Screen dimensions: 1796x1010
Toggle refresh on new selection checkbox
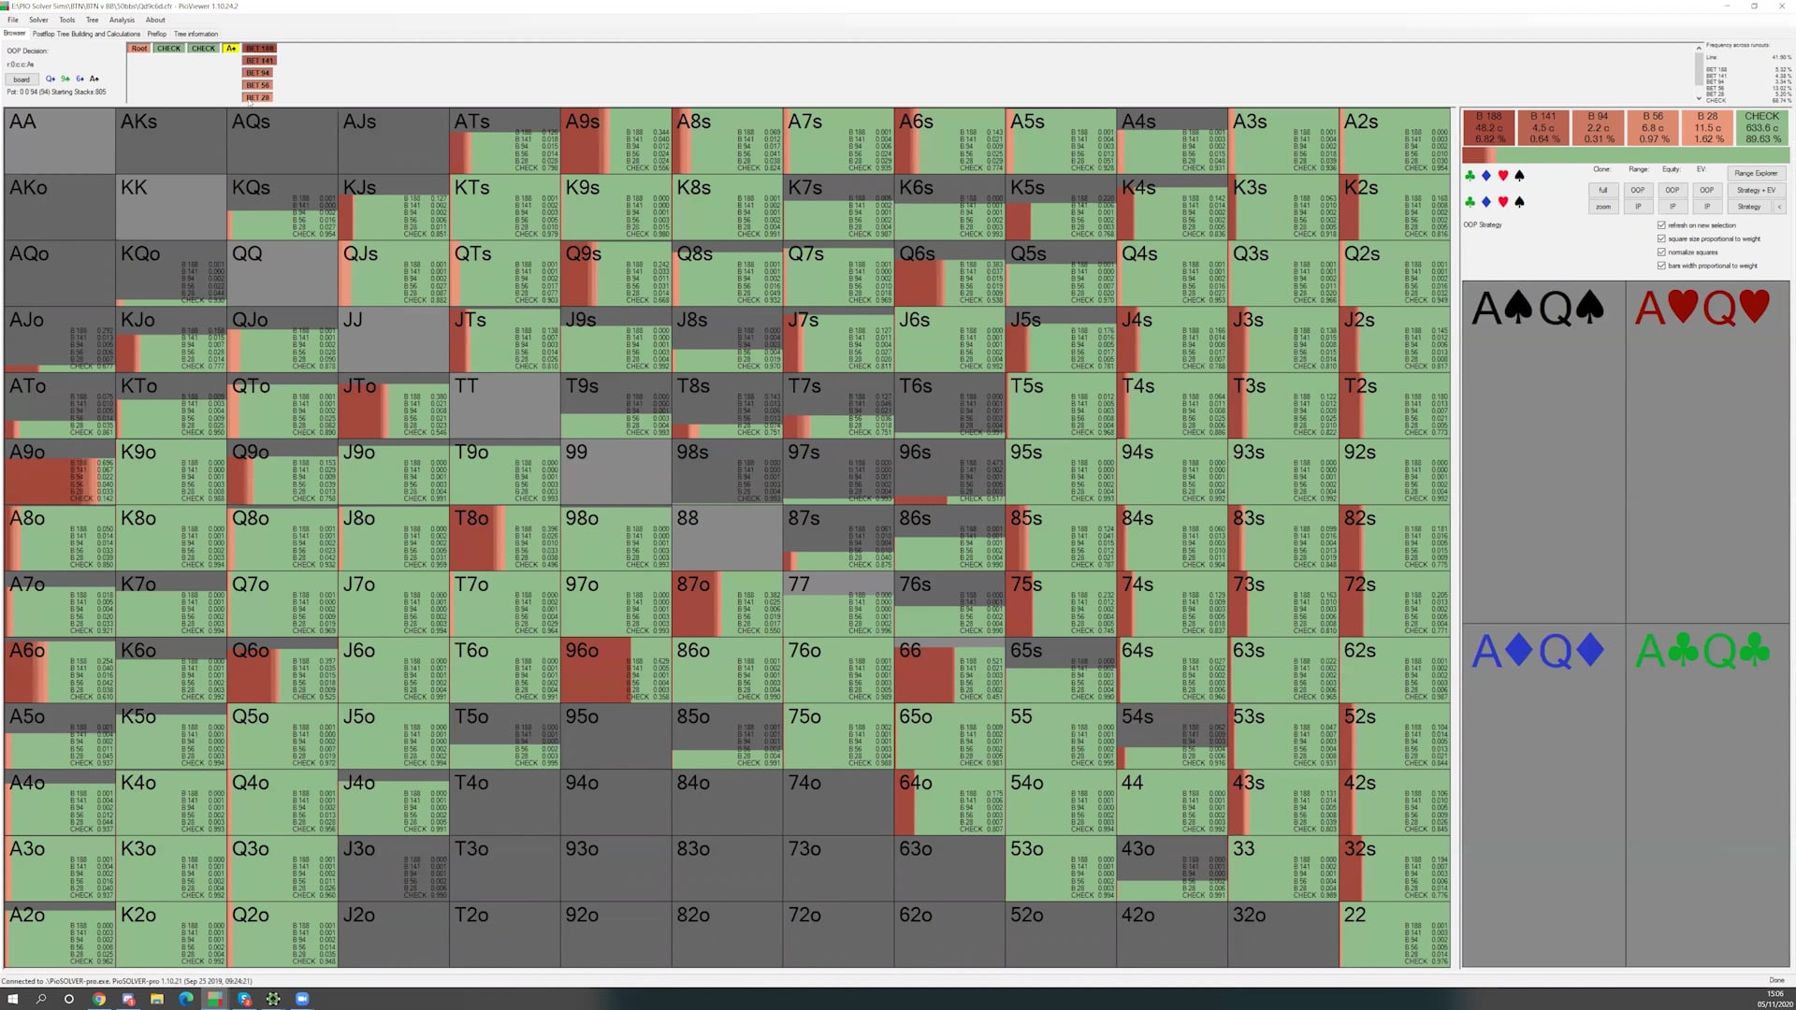tap(1661, 225)
